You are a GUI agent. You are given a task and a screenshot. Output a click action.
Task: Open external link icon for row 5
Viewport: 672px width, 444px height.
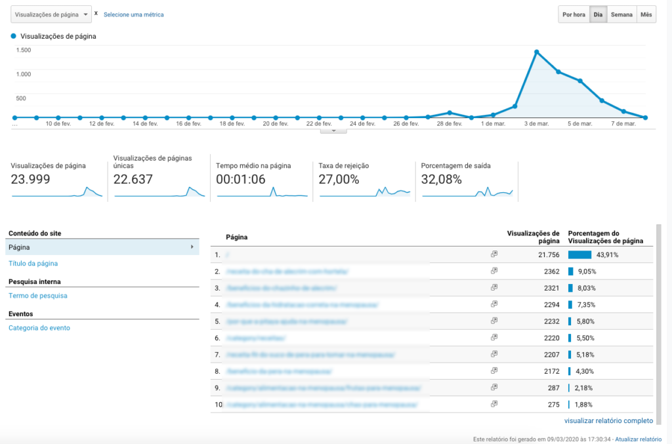pyautogui.click(x=494, y=321)
